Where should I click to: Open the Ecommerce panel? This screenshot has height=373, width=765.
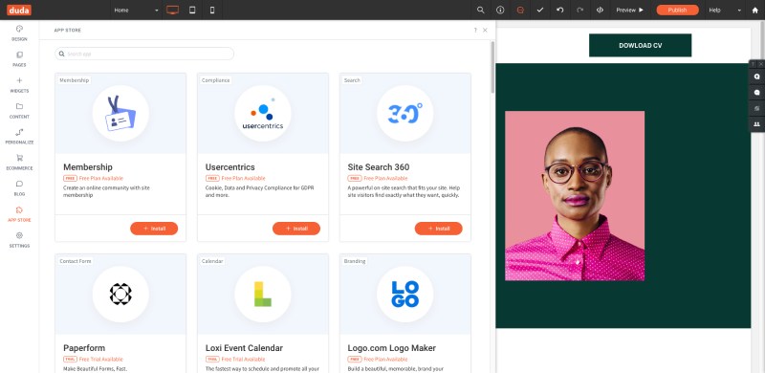(x=19, y=162)
